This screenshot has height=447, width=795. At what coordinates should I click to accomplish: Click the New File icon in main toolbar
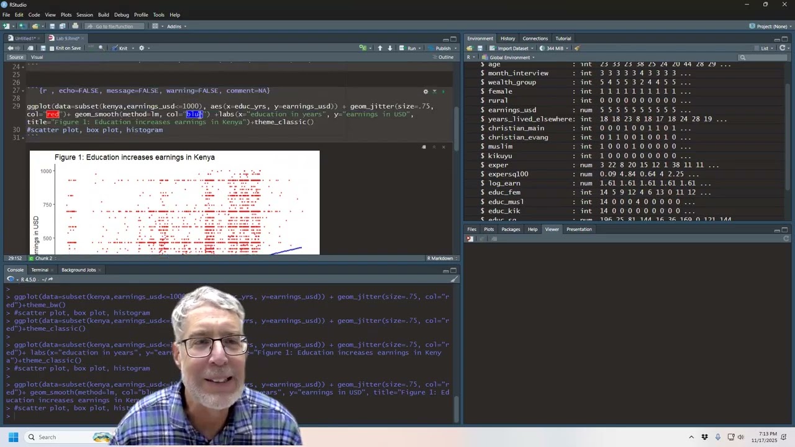[7, 26]
